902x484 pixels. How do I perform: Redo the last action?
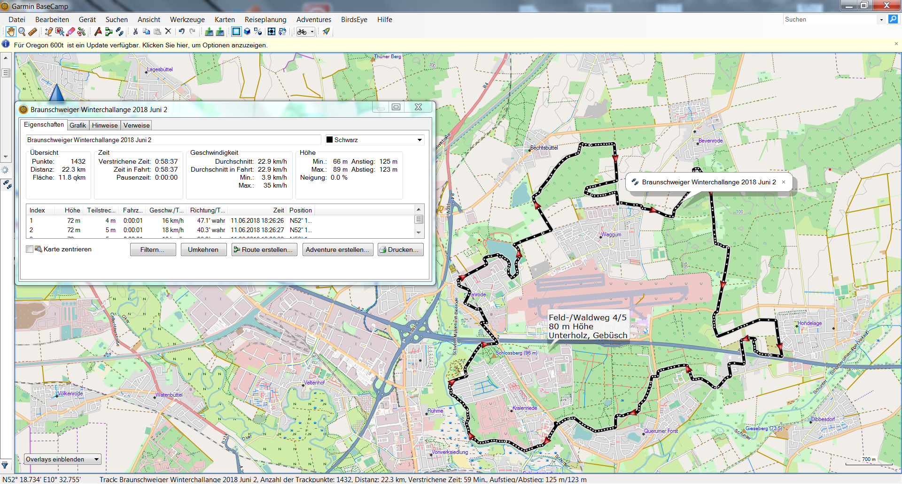[192, 32]
